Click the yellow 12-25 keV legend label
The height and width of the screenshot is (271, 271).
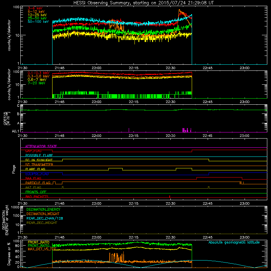coord(37,15)
